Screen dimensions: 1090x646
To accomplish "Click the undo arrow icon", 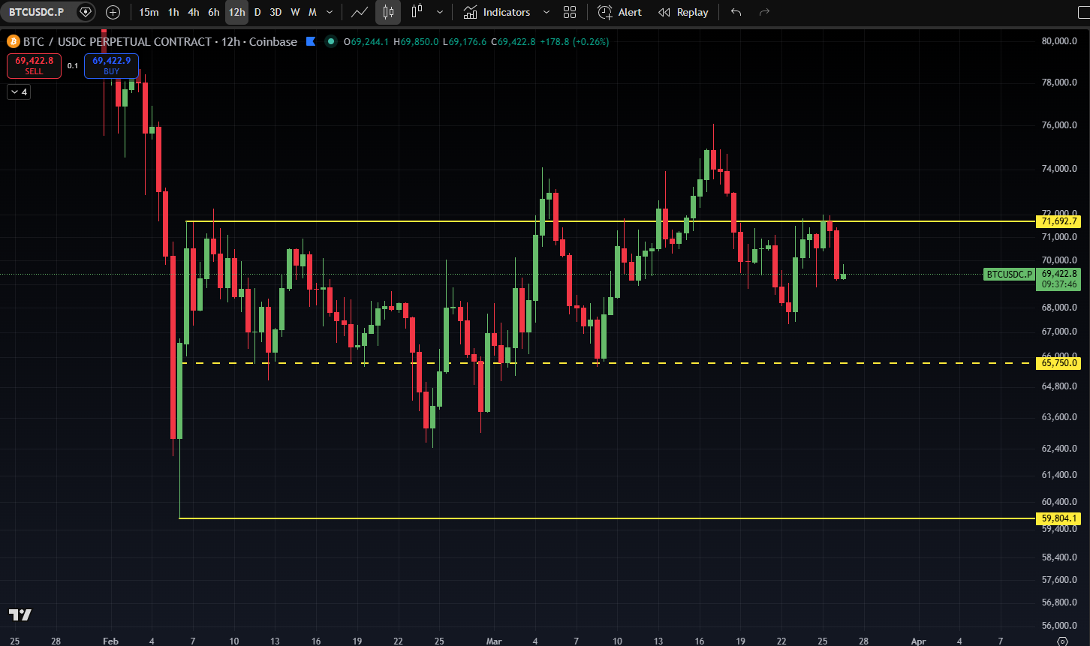I will click(736, 12).
